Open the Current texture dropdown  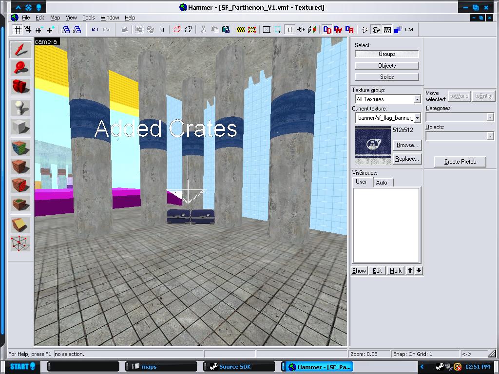tap(417, 118)
